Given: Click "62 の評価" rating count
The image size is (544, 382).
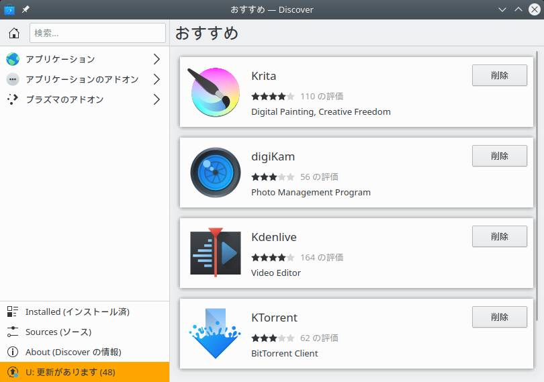Looking at the screenshot, I should [x=319, y=338].
